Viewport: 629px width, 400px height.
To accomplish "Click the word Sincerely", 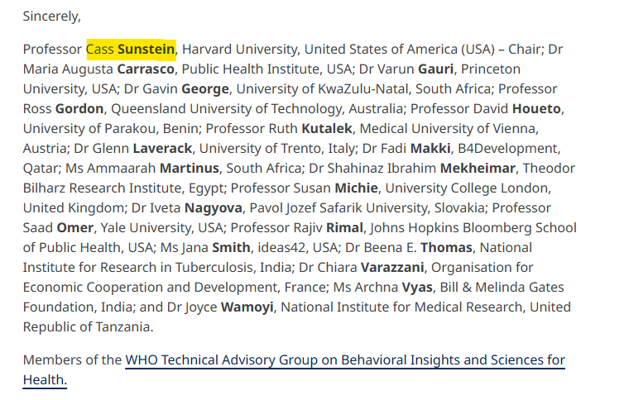I will 51,16.
